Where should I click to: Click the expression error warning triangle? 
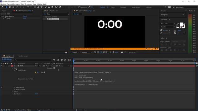36,72
